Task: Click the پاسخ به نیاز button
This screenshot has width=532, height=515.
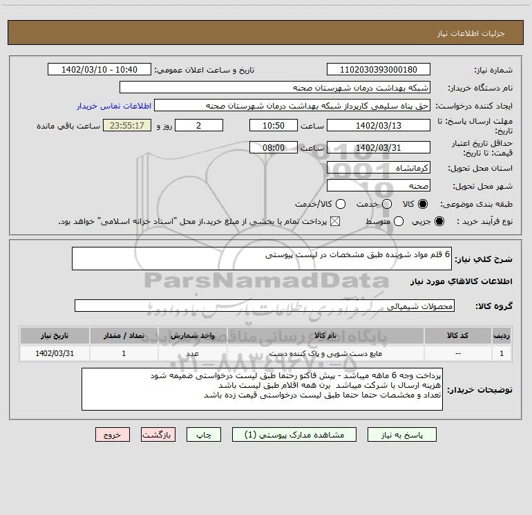Action: click(401, 435)
